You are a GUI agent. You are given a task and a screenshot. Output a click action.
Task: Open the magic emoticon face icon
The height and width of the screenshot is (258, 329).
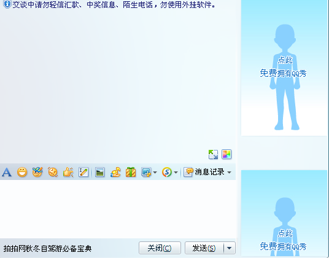click(x=37, y=172)
